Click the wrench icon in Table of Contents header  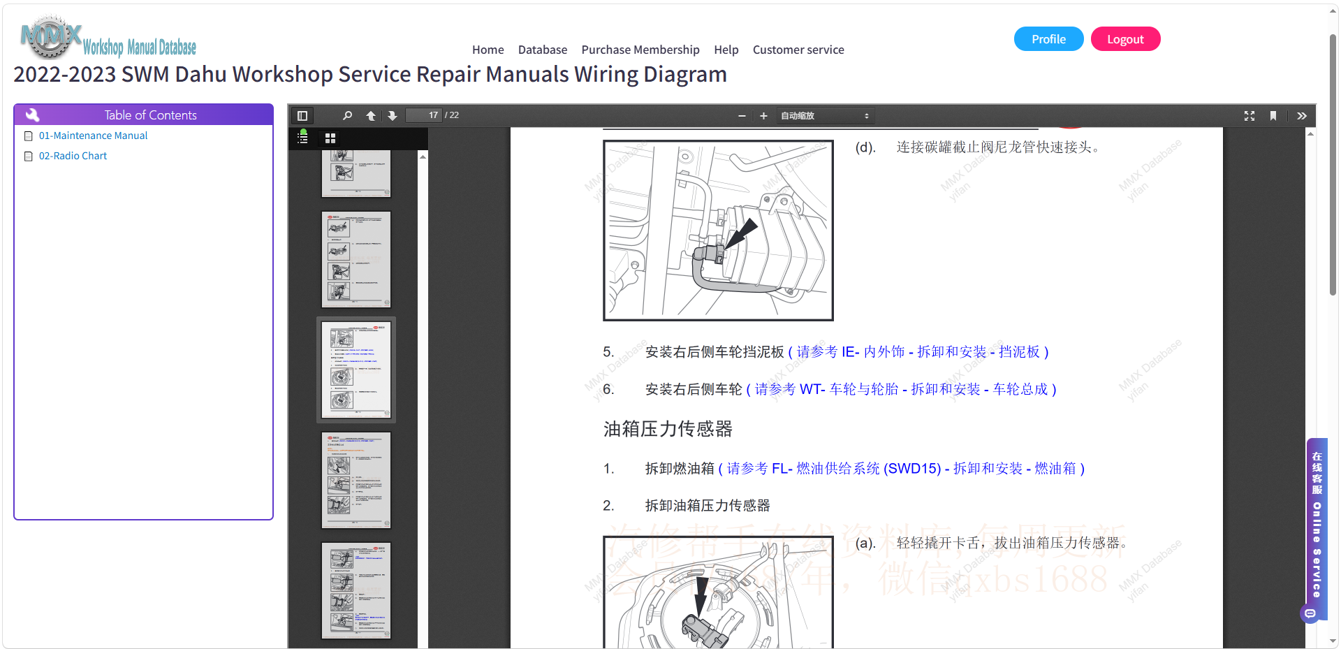click(x=32, y=115)
